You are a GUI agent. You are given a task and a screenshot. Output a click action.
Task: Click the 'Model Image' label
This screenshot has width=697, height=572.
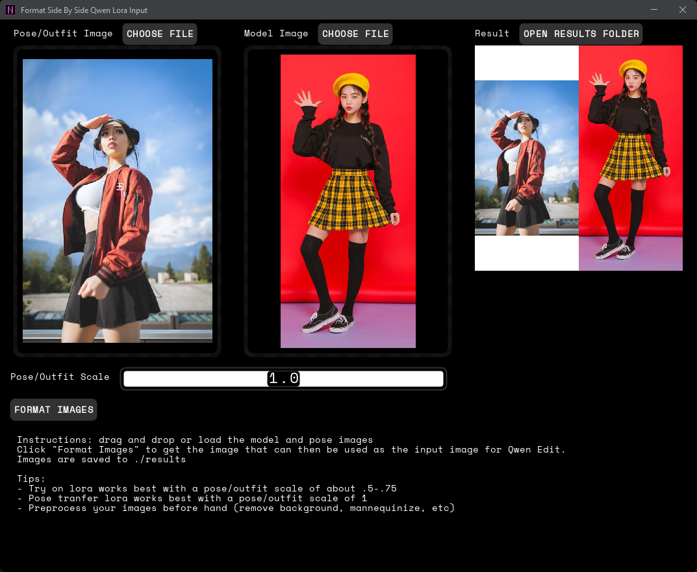click(x=276, y=34)
